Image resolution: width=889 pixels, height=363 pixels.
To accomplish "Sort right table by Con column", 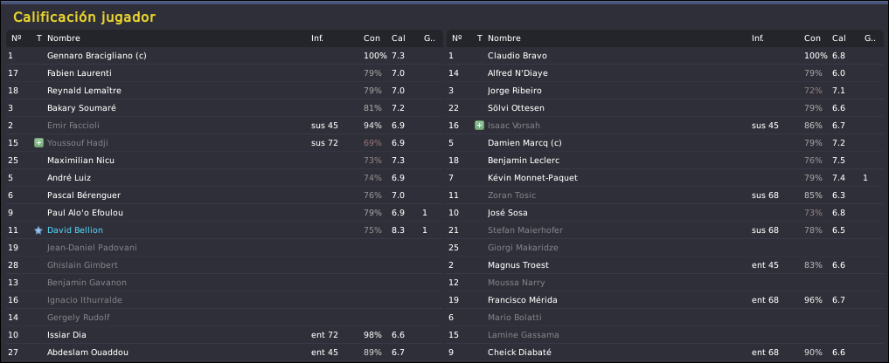I will [x=812, y=38].
